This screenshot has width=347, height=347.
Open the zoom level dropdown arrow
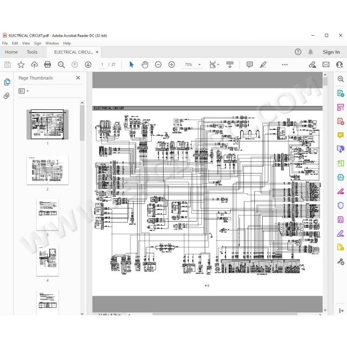coord(199,64)
